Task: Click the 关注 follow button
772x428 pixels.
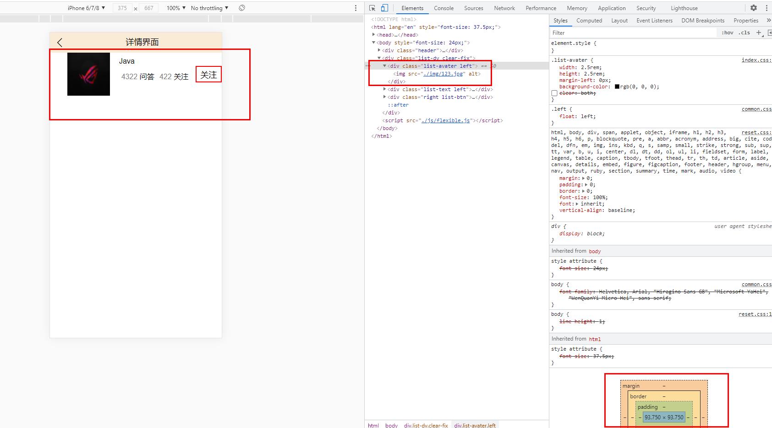Action: tap(208, 75)
